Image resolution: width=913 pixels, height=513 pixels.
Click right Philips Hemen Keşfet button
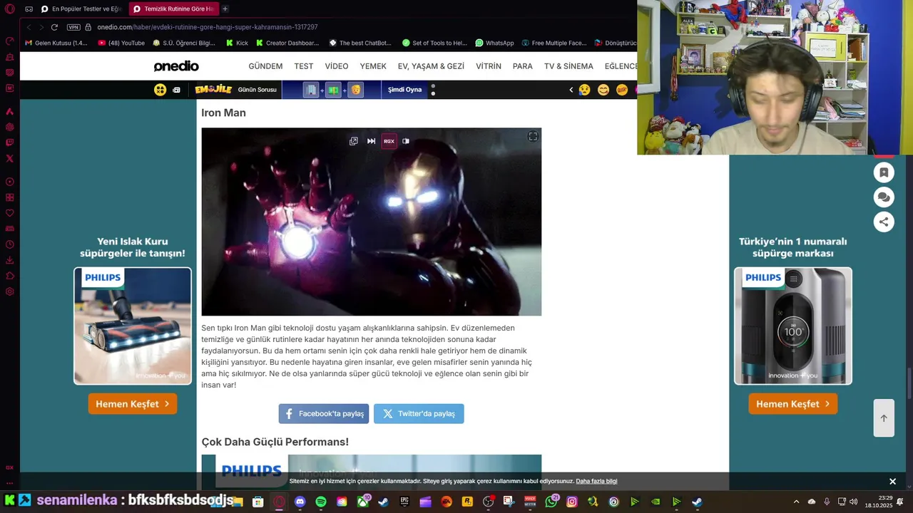[793, 404]
